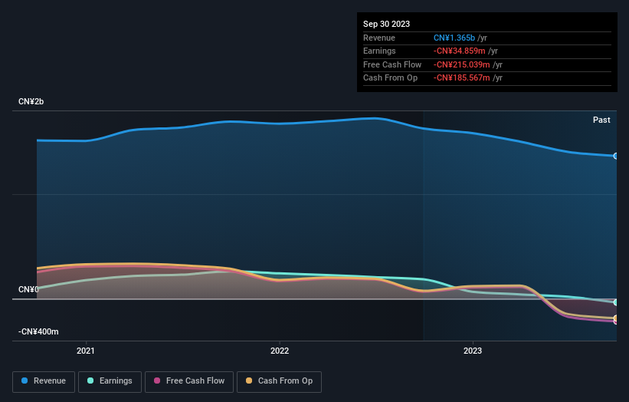Select the Cash From Op endpoint marker

pos(616,318)
